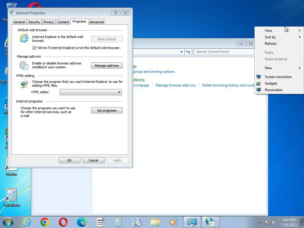Switch to the Privacy tab
The image size is (304, 228).
tap(48, 22)
